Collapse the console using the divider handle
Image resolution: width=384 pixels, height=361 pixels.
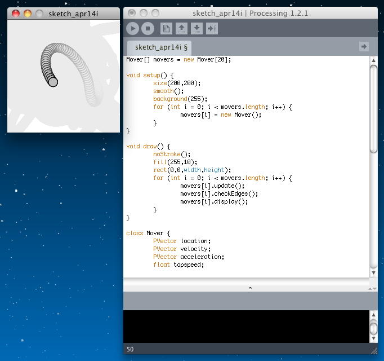tap(250, 288)
